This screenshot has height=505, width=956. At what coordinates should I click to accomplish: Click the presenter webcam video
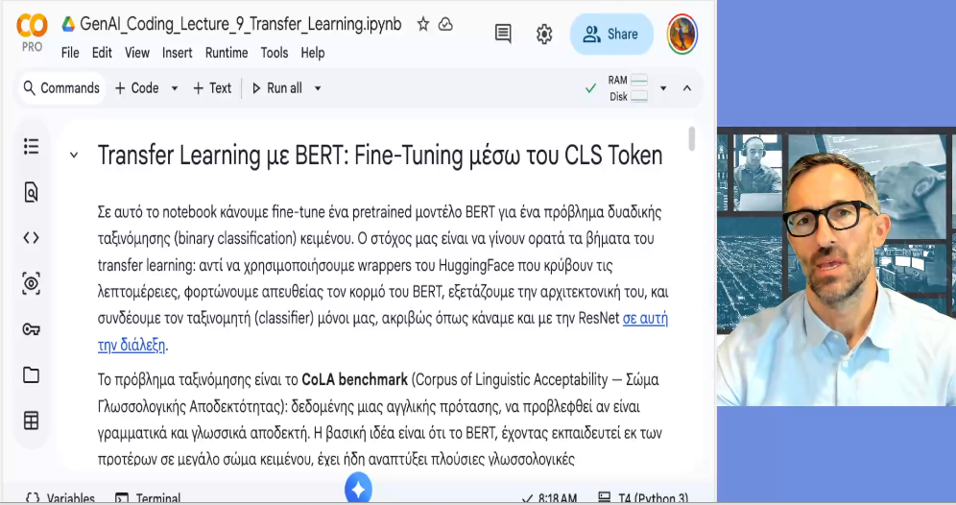837,267
